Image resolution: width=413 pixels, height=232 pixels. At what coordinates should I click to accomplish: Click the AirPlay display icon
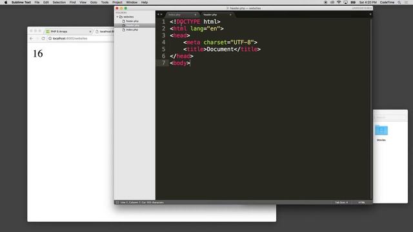(x=346, y=3)
